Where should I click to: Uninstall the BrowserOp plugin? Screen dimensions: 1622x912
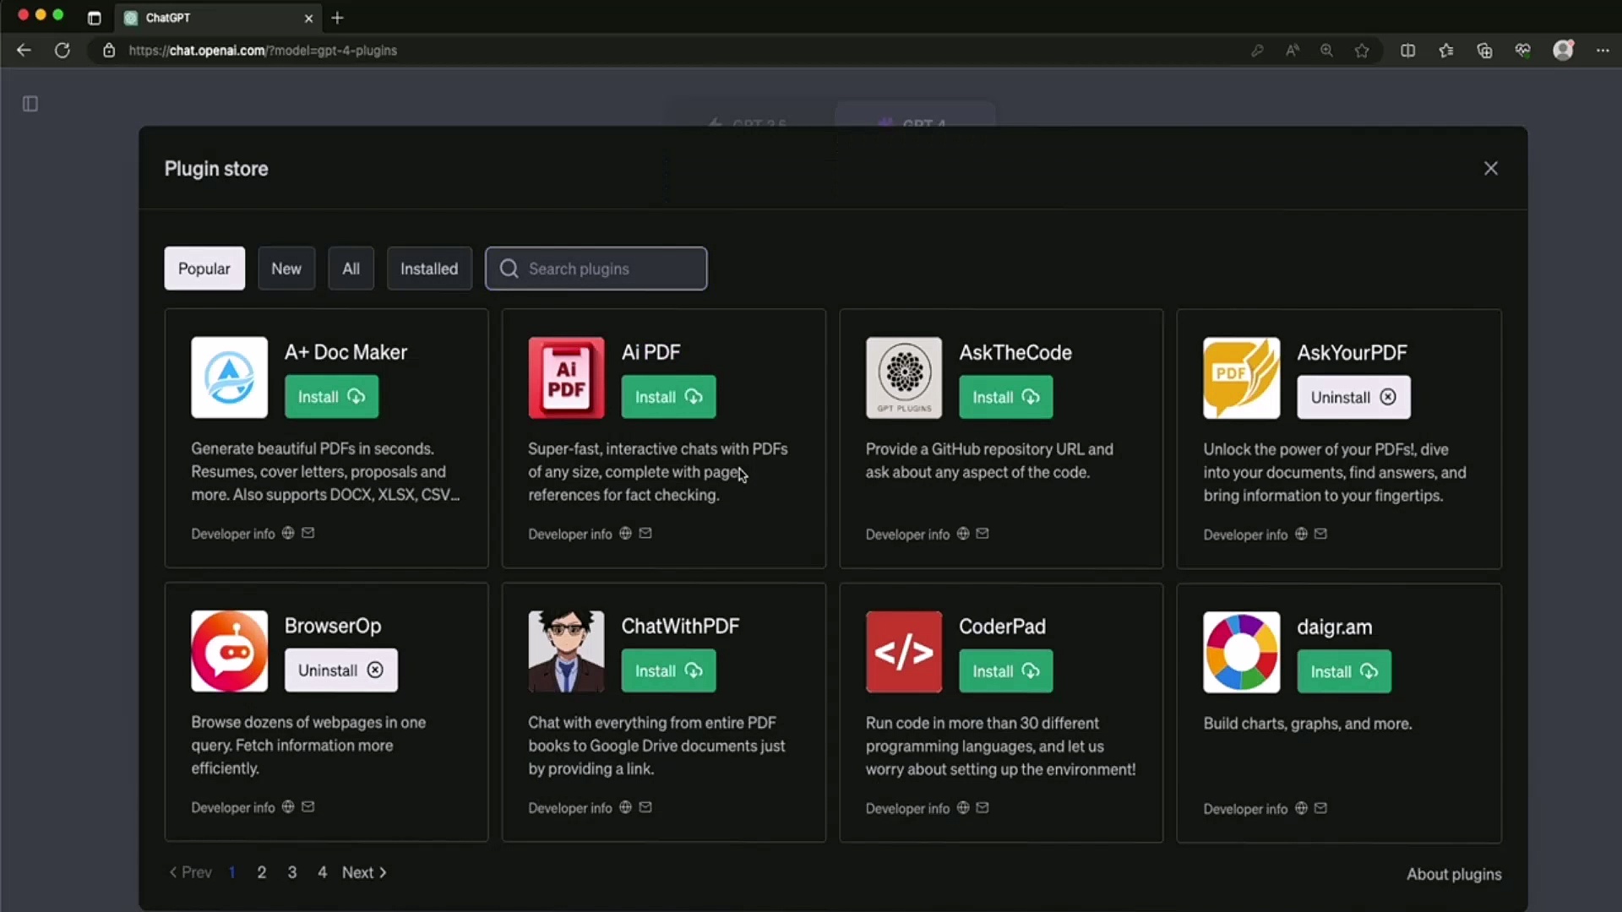point(340,670)
